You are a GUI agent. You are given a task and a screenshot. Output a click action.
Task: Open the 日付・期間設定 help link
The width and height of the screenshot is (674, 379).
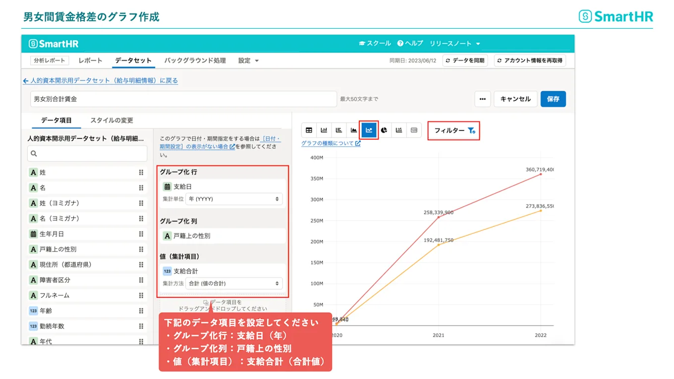pos(220,143)
